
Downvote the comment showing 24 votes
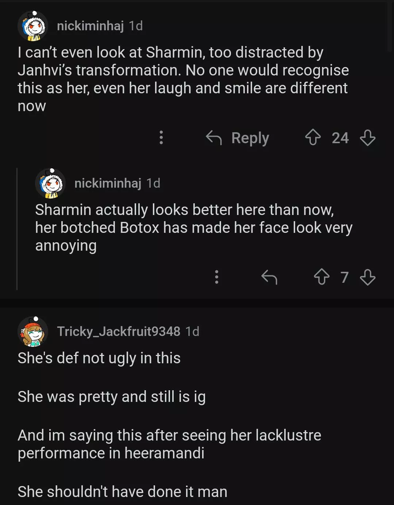(x=367, y=138)
